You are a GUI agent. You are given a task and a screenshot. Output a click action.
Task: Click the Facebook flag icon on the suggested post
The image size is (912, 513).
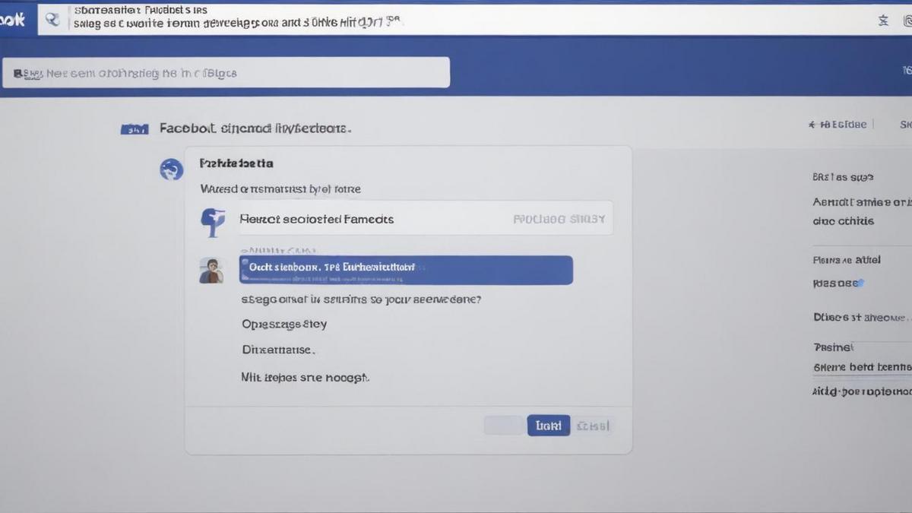pyautogui.click(x=213, y=220)
